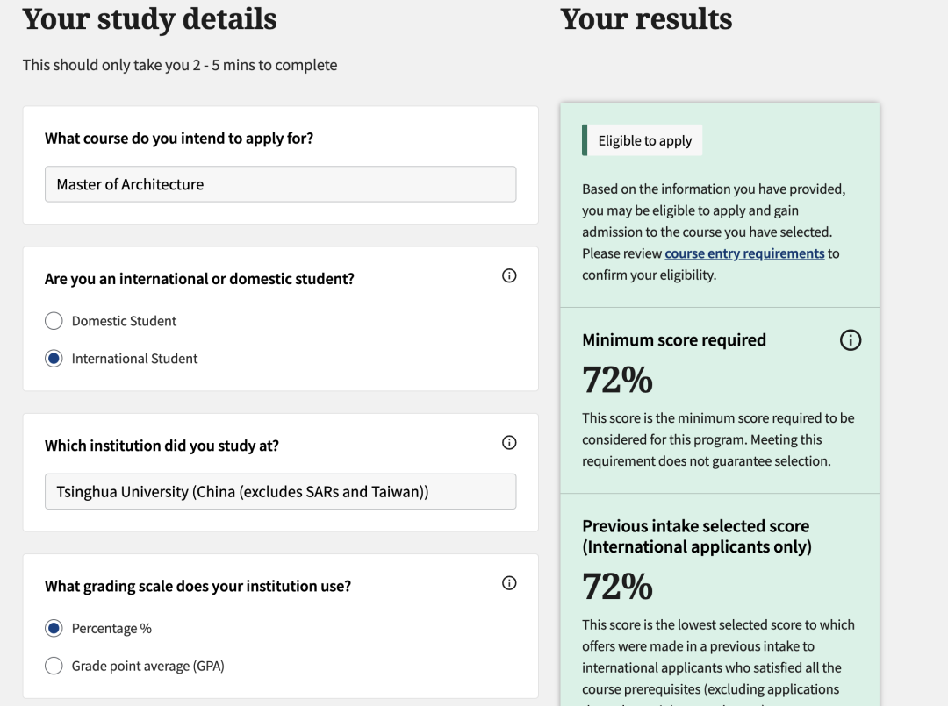Viewport: 948px width, 706px height.
Task: Show info about grading scale question
Action: coord(509,583)
